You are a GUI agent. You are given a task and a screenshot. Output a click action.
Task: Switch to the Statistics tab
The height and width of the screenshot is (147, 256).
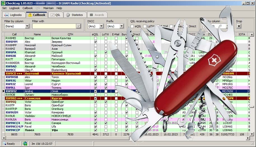(x=74, y=15)
